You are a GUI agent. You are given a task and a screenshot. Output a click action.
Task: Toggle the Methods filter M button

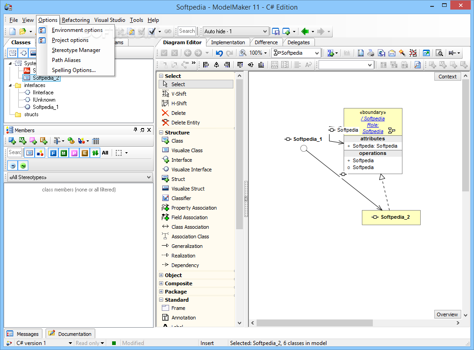click(x=63, y=153)
